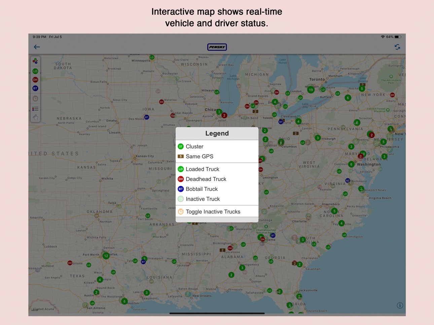Select the Cluster row in Legend

point(217,147)
